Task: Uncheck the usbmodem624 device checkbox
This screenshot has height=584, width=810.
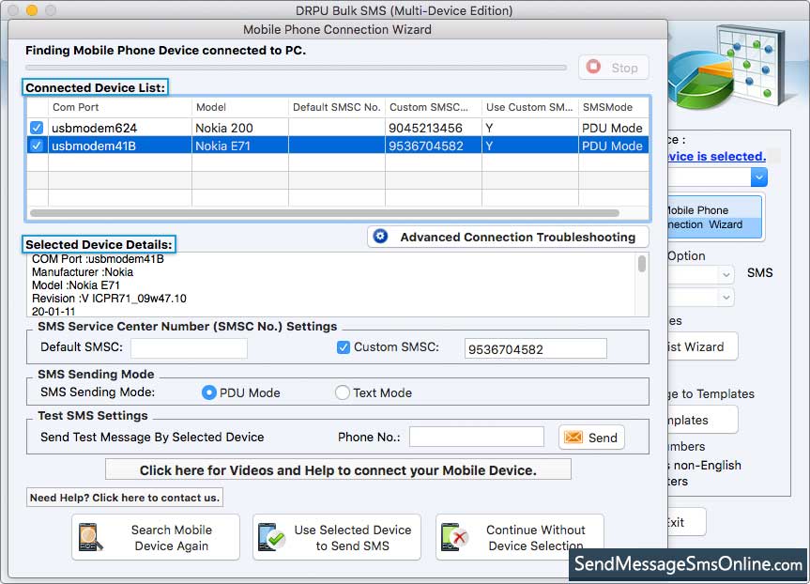Action: tap(37, 128)
